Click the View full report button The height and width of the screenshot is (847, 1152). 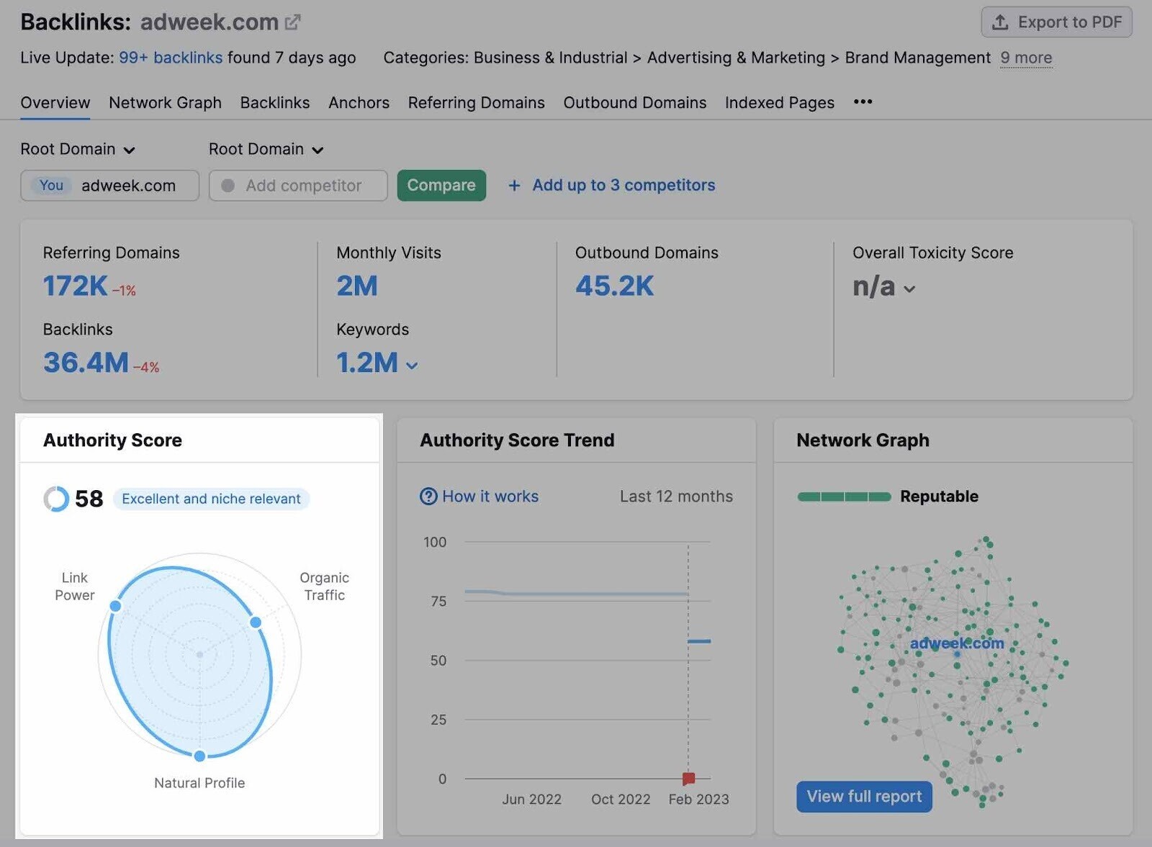[864, 797]
